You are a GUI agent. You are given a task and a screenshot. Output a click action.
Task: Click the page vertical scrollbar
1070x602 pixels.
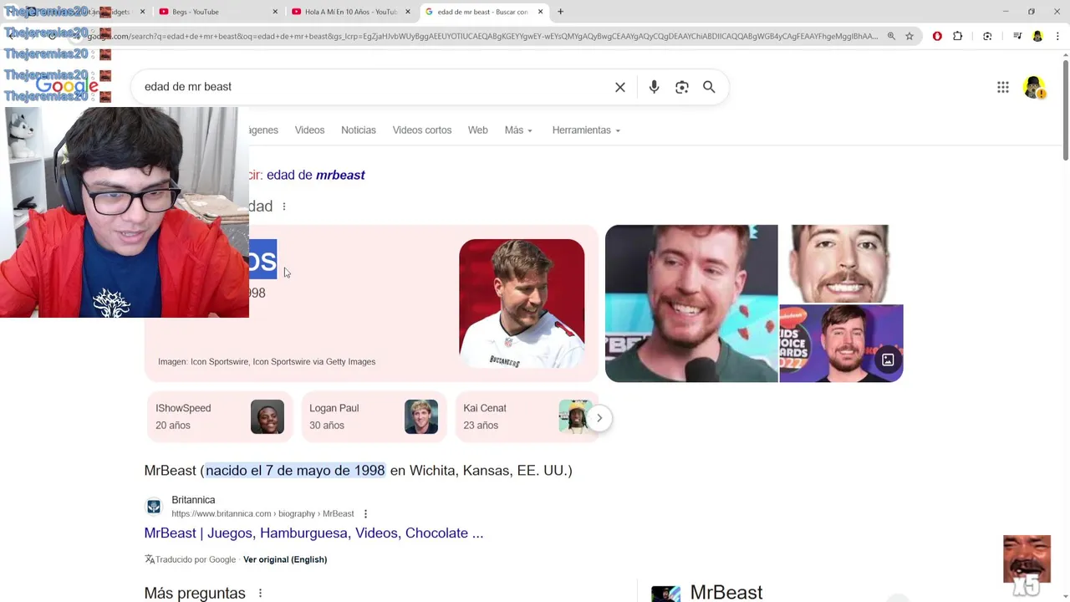tap(1065, 109)
